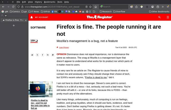Expand the IT News bookmarks folder

[x=34, y=12]
